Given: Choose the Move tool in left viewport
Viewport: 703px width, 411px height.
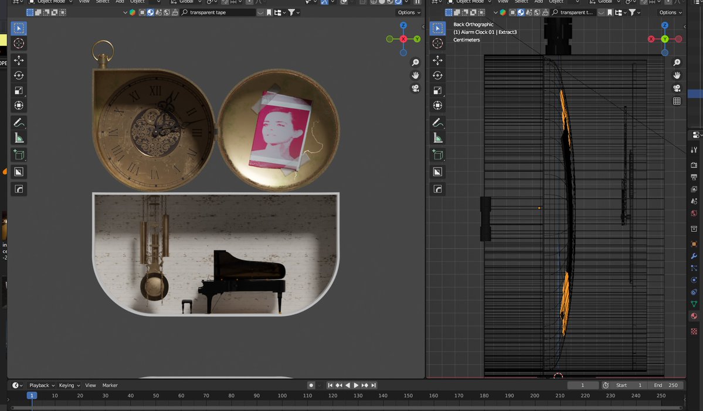Looking at the screenshot, I should [x=18, y=60].
